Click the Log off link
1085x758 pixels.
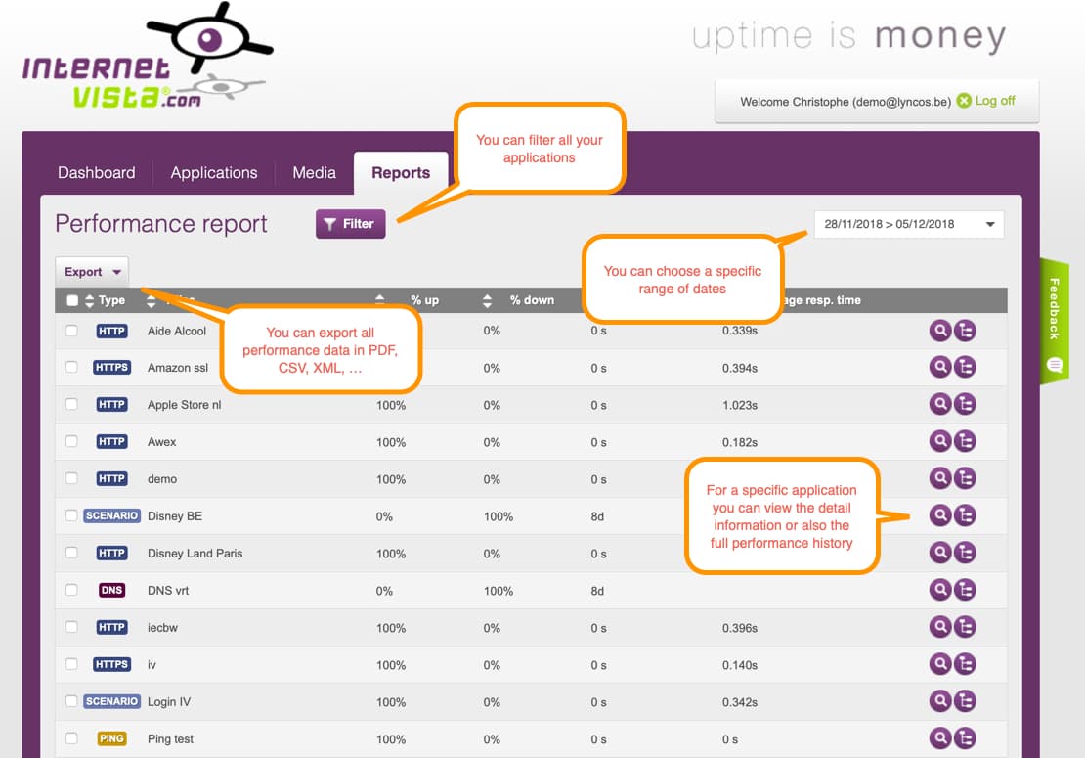pos(994,101)
